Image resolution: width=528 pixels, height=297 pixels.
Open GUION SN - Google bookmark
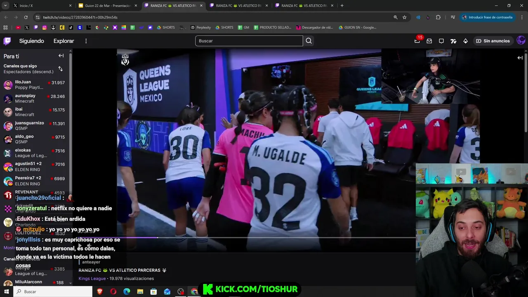(357, 28)
